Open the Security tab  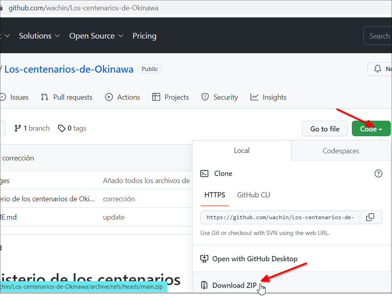pyautogui.click(x=220, y=97)
